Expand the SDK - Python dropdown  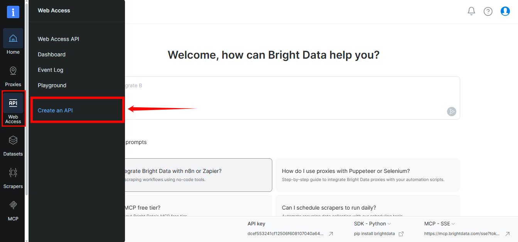click(x=372, y=223)
